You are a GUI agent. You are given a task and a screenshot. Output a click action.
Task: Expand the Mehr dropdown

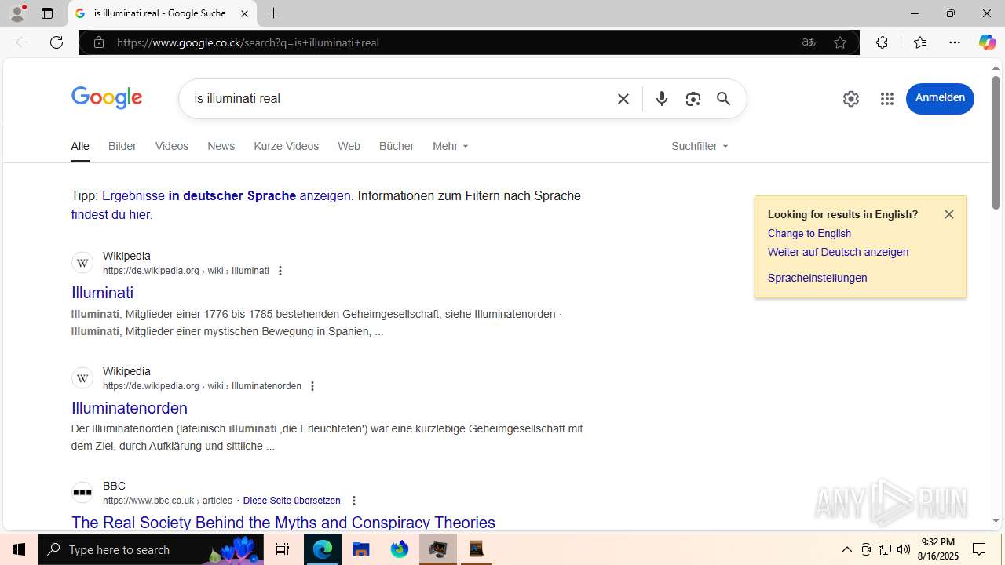pos(451,146)
